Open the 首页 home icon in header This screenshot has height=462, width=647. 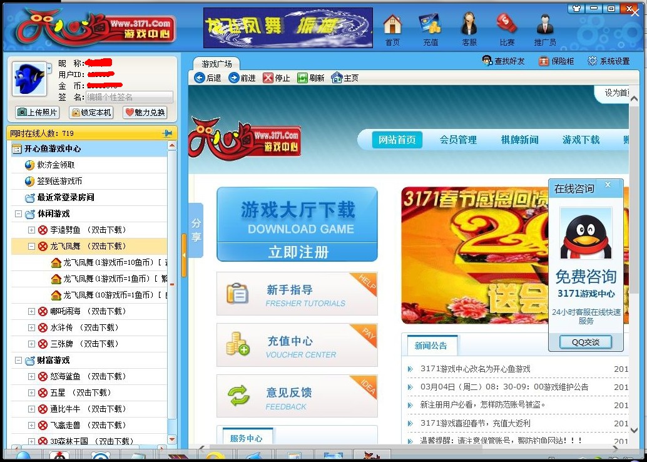point(392,29)
